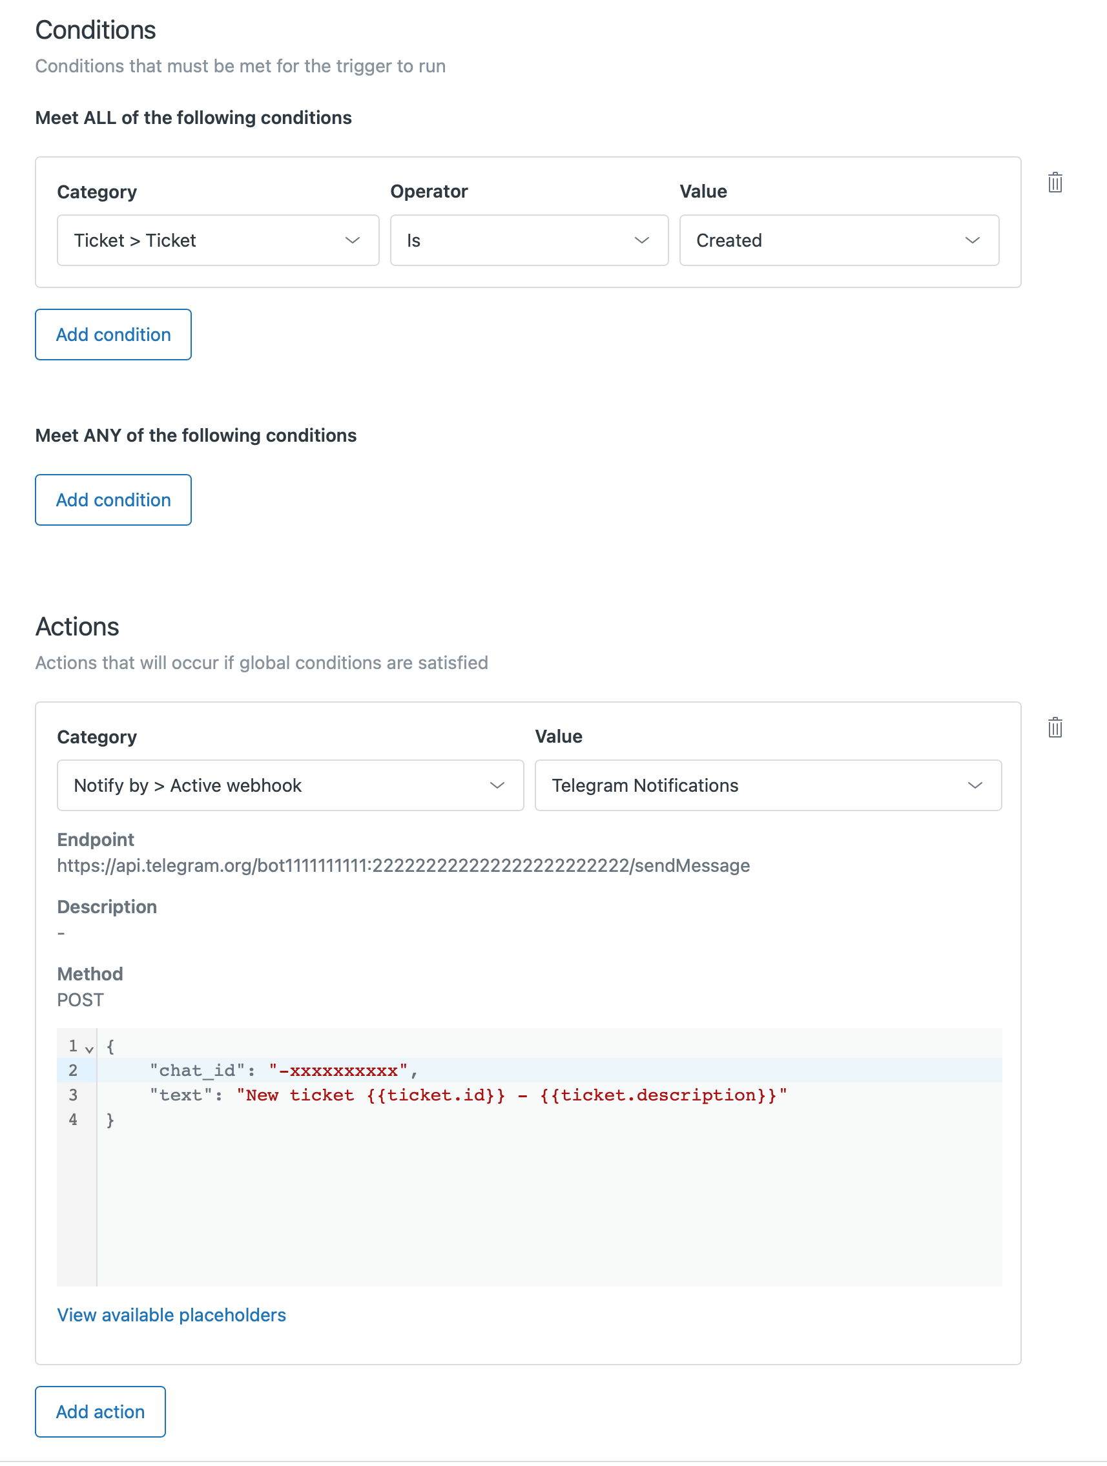Click the opening brace on line 1

pos(110,1046)
